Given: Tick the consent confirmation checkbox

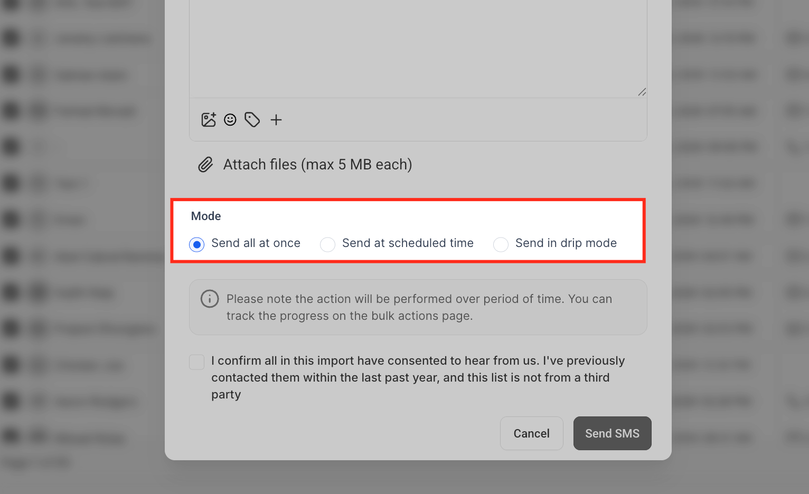Looking at the screenshot, I should click(x=197, y=362).
